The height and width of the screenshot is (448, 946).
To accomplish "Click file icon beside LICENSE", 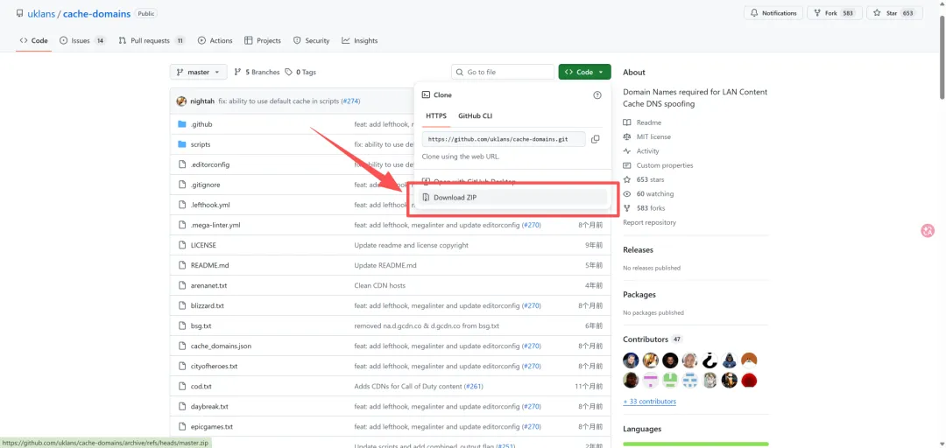I will pos(181,245).
